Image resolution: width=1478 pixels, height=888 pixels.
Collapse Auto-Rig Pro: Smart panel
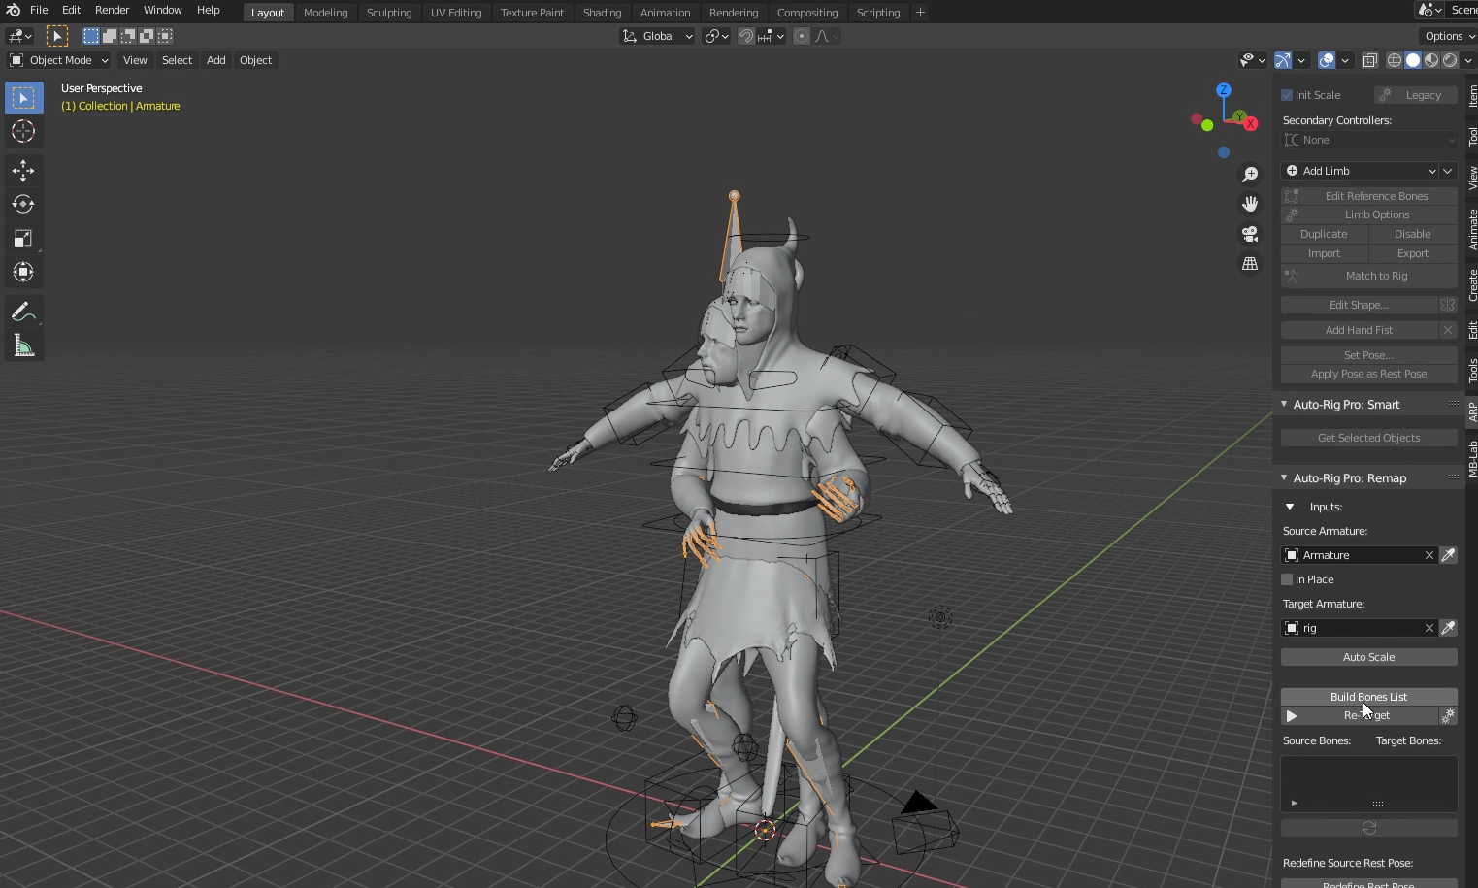point(1284,404)
